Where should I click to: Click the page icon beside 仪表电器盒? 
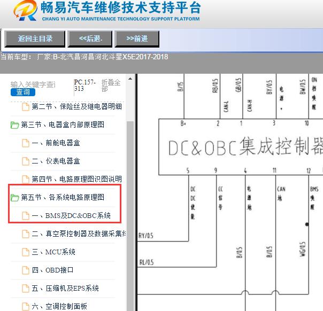26,161
